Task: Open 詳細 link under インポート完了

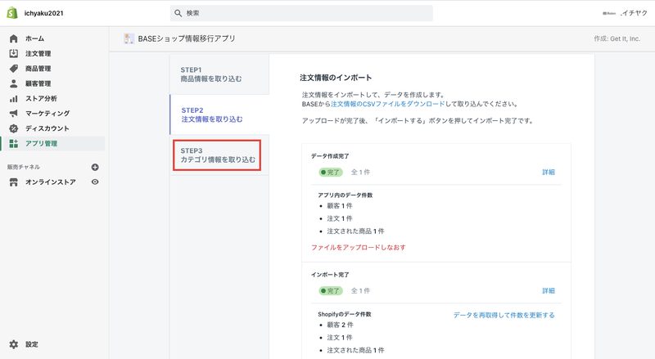Action: coord(549,290)
